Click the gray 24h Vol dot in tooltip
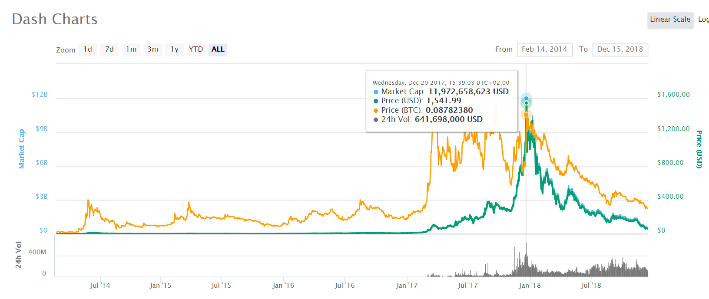Image resolution: width=709 pixels, height=299 pixels. click(x=376, y=120)
